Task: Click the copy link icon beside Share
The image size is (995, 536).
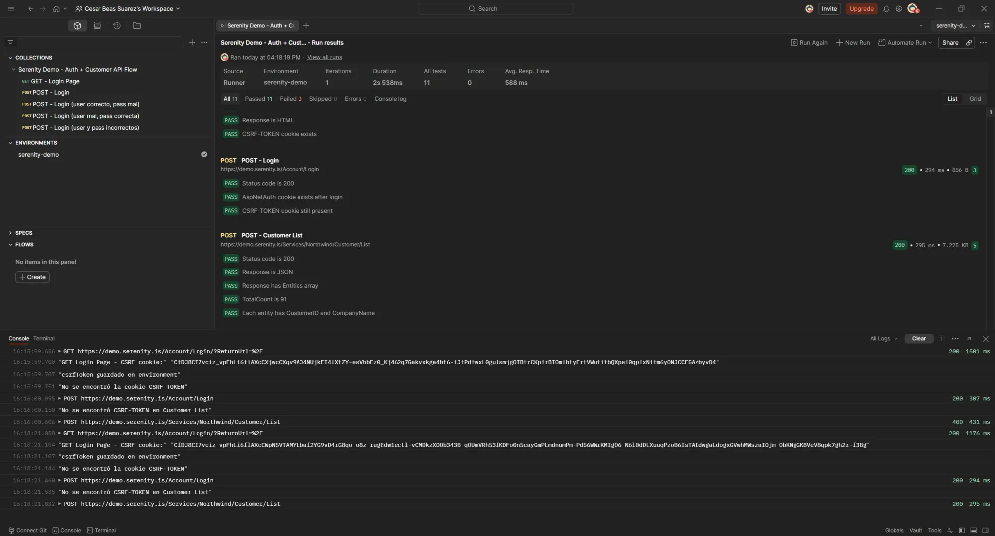Action: 969,43
